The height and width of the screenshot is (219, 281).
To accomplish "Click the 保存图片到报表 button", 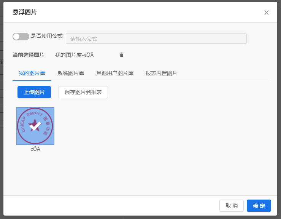I will pos(83,92).
